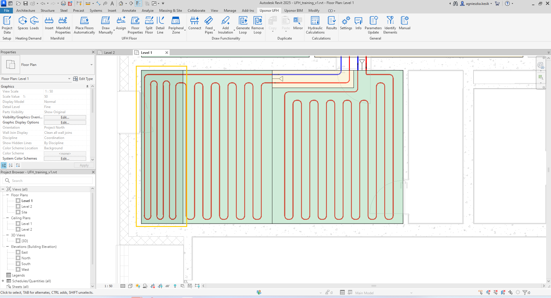551x298 pixels.
Task: Open Uponor Settings
Action: coord(346,23)
